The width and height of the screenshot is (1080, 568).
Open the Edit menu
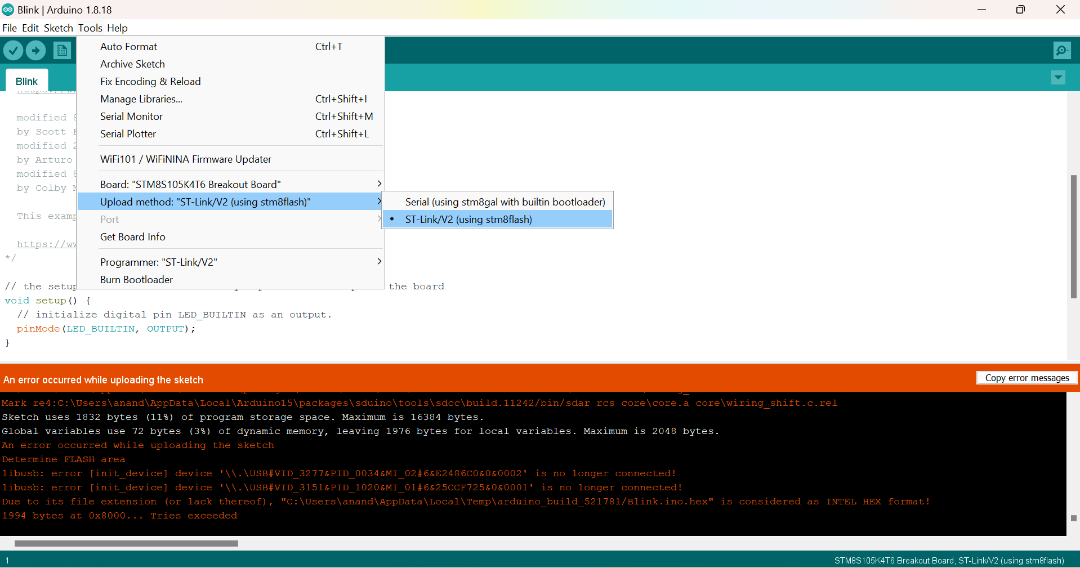pos(30,28)
